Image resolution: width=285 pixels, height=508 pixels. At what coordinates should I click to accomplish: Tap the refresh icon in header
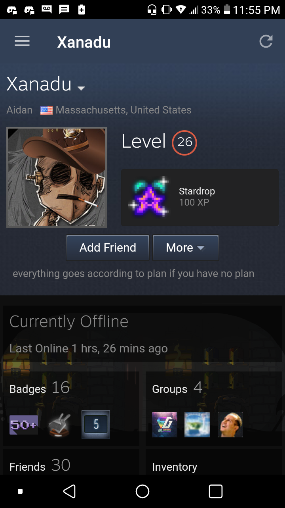266,41
